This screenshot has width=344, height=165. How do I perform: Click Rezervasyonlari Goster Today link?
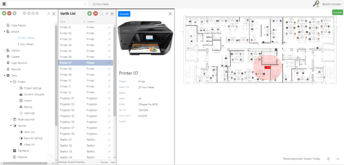(x=301, y=159)
